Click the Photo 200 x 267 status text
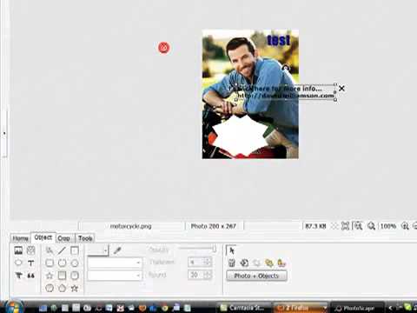The width and height of the screenshot is (417, 313). [x=214, y=226]
